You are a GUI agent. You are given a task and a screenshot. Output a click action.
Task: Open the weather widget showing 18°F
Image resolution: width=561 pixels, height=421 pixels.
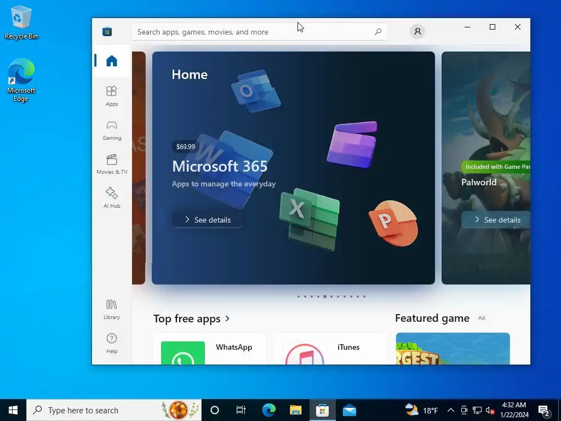pos(421,410)
